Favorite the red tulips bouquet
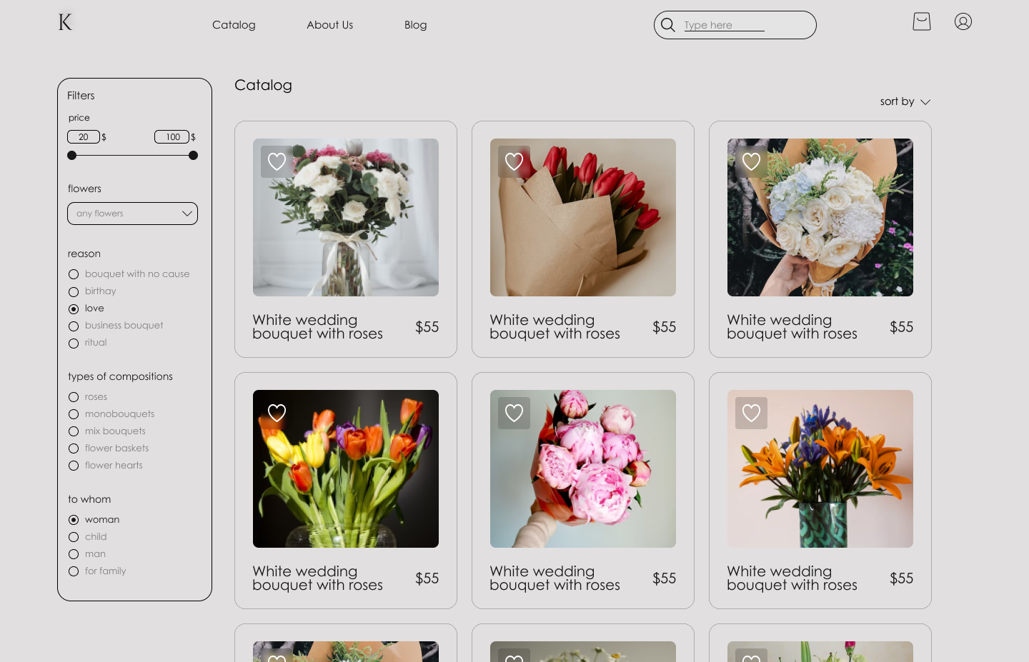The height and width of the screenshot is (662, 1029). click(x=514, y=162)
